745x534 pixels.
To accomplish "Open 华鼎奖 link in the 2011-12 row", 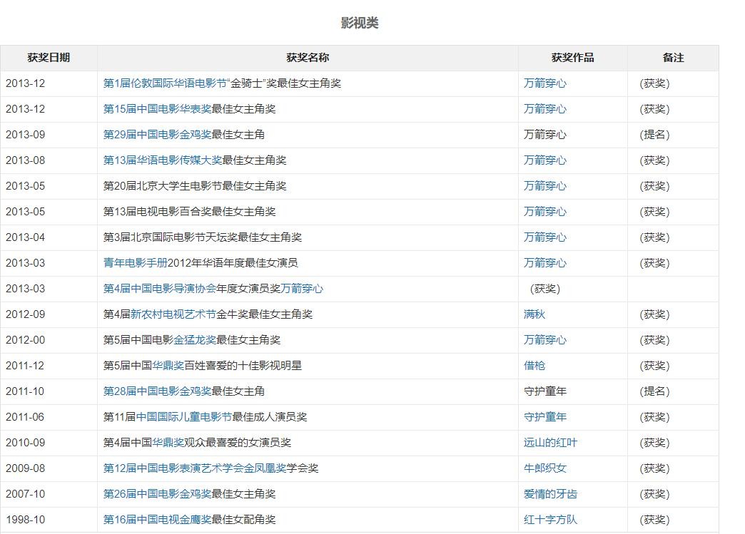I will tap(168, 366).
